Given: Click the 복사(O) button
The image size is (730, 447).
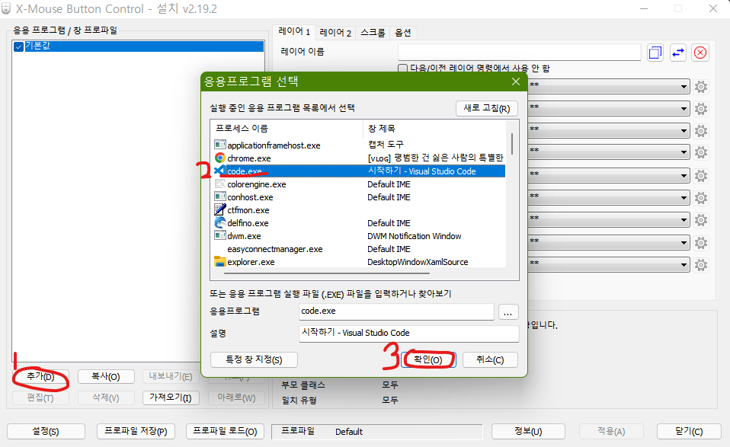Looking at the screenshot, I should coord(106,376).
